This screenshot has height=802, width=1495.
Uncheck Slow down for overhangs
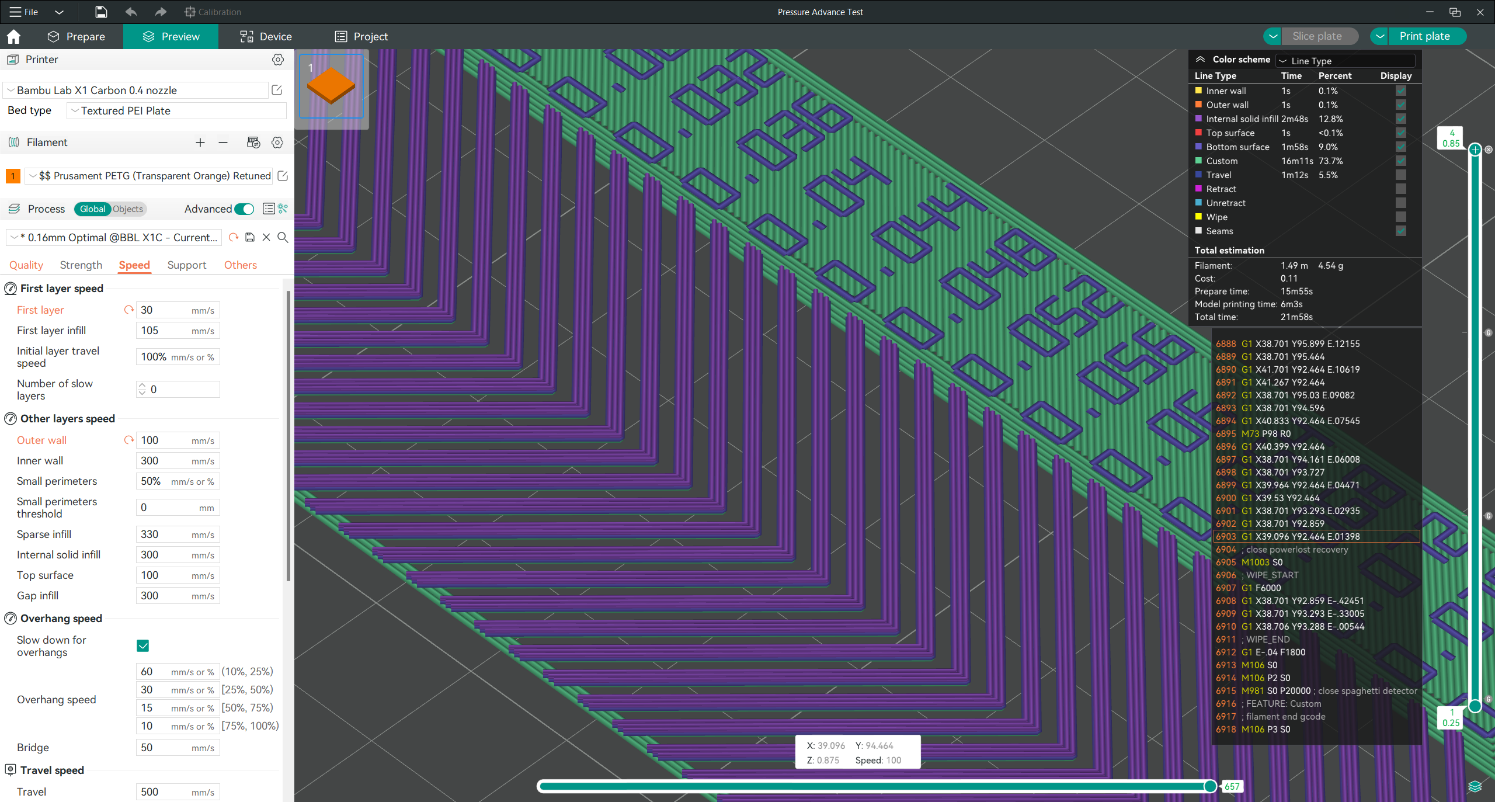point(142,645)
